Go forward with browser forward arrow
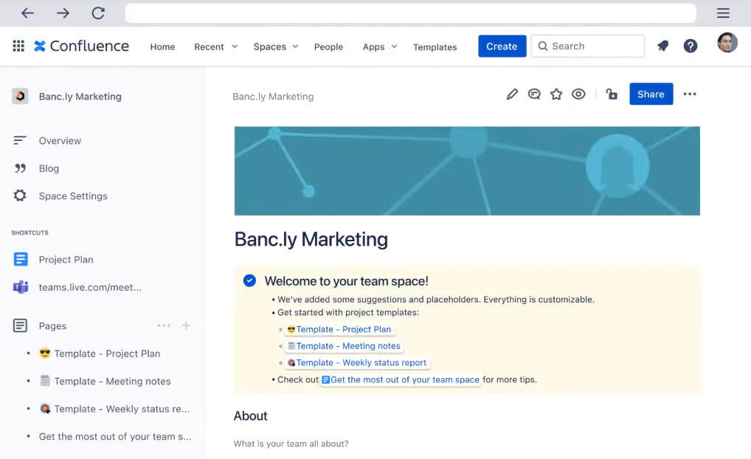The image size is (751, 459). [x=63, y=13]
